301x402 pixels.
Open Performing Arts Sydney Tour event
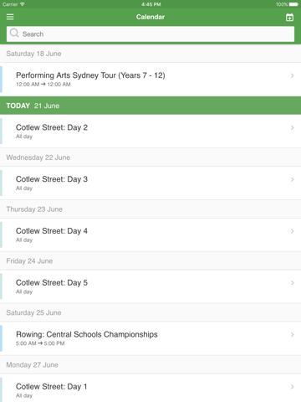click(150, 80)
